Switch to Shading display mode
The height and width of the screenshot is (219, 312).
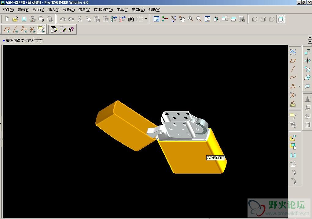[x=281, y=19]
